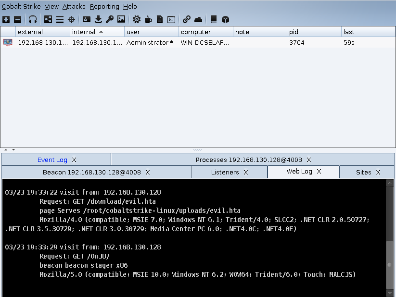Sort sessions by external column header
The image size is (396, 297).
click(x=43, y=32)
